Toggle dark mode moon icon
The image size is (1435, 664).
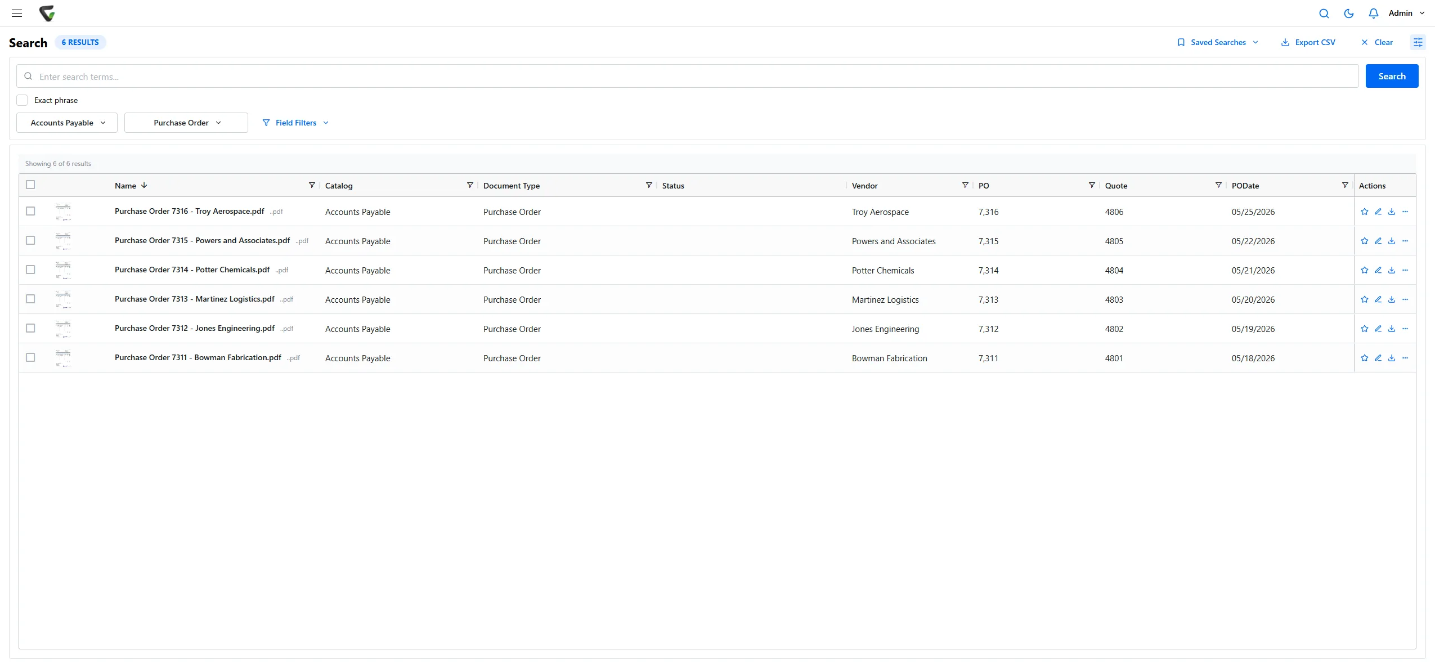coord(1349,14)
